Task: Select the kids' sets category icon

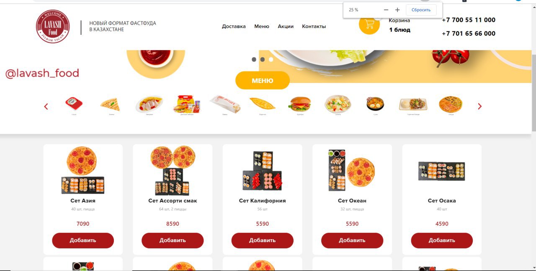Action: (186, 104)
